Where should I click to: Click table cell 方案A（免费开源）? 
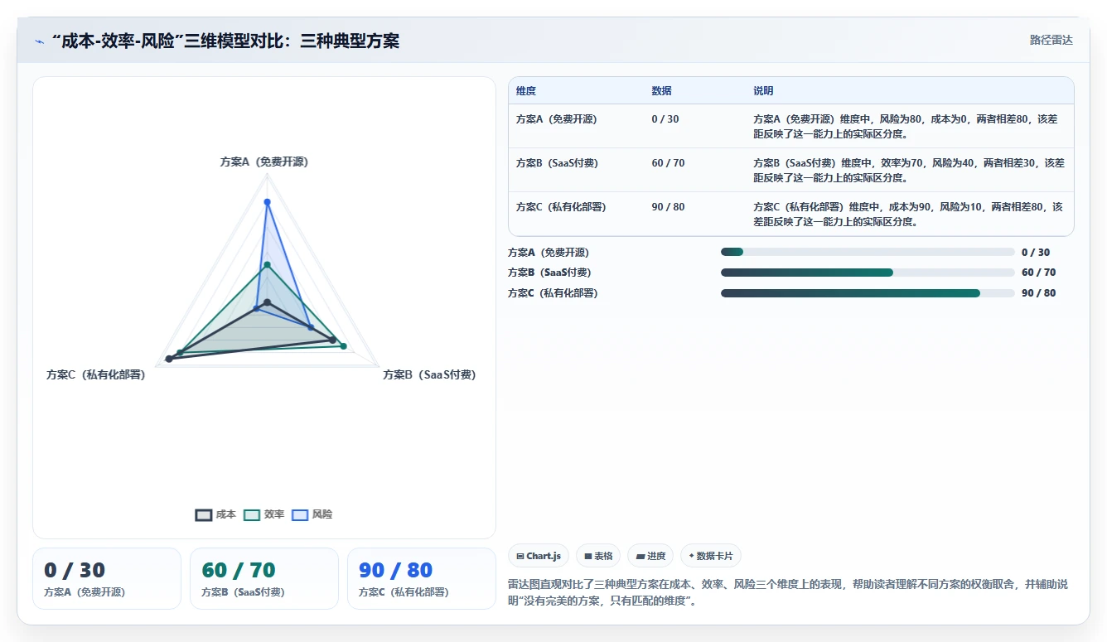point(556,119)
